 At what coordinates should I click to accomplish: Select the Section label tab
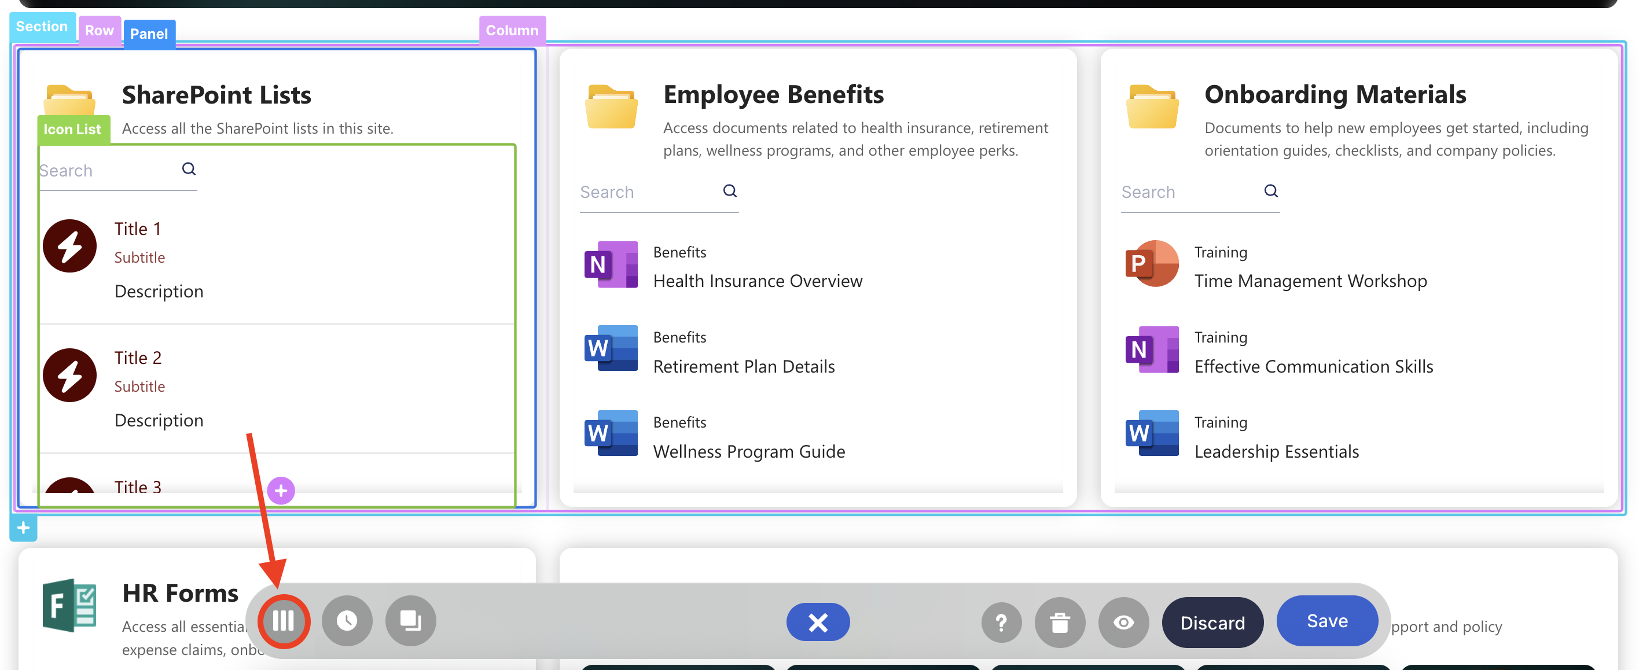pos(42,27)
